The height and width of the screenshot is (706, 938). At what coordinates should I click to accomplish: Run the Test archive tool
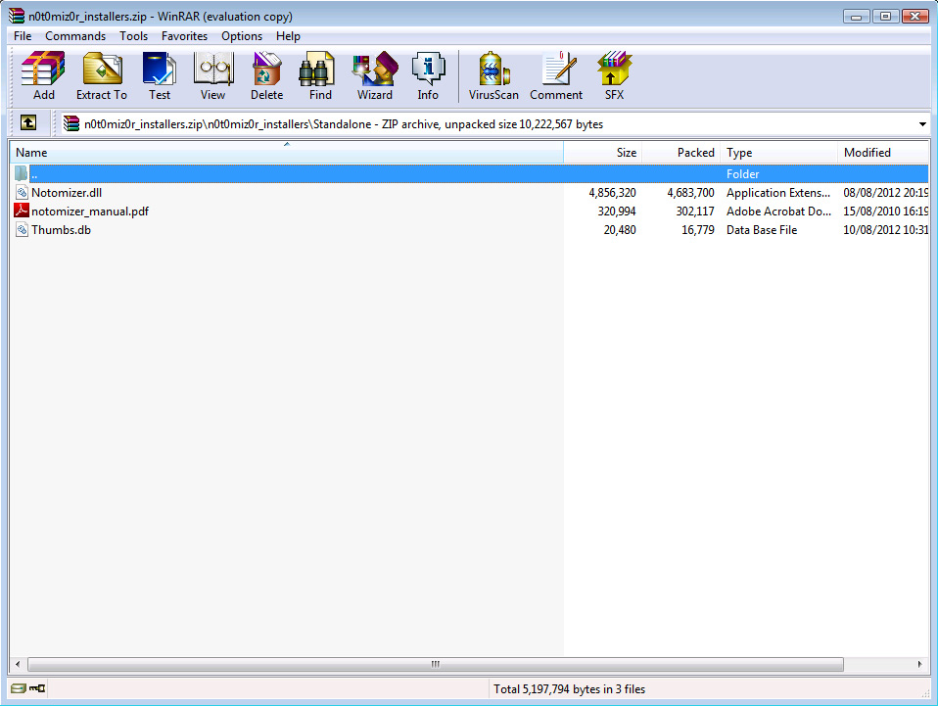click(160, 76)
